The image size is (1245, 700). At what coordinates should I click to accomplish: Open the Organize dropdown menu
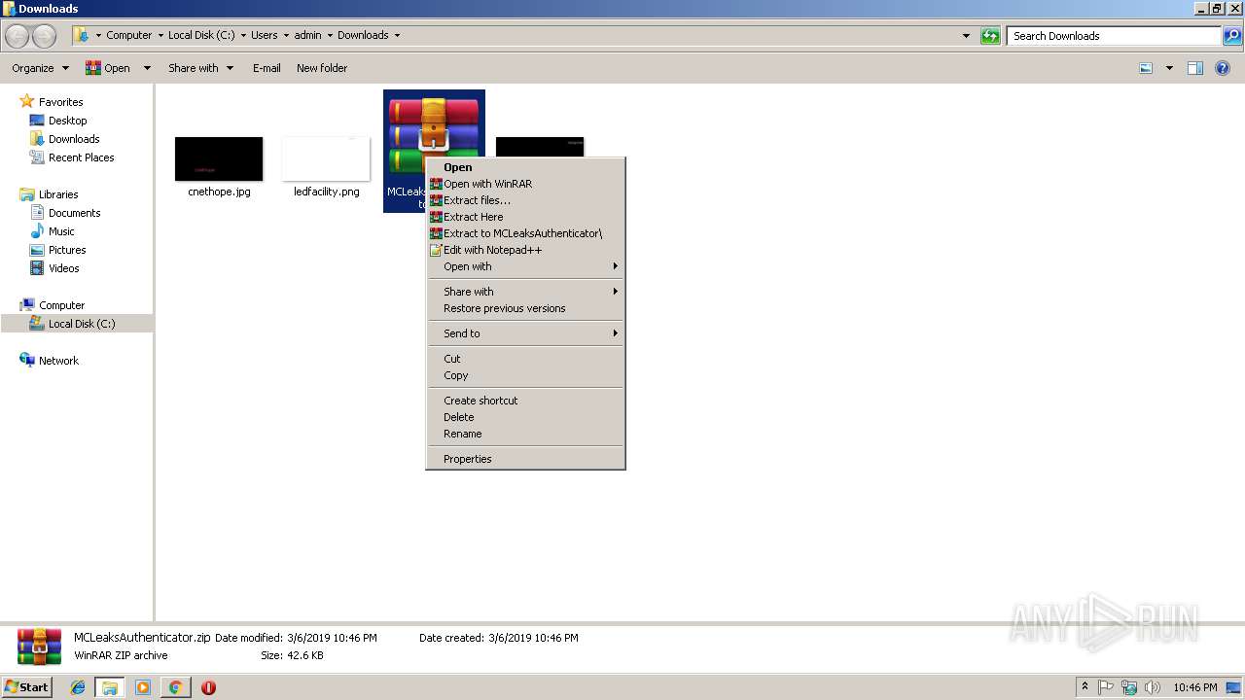click(x=40, y=68)
